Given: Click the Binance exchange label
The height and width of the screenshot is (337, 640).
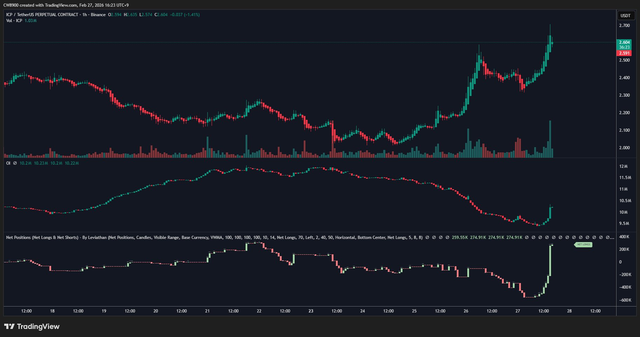Looking at the screenshot, I should point(98,15).
